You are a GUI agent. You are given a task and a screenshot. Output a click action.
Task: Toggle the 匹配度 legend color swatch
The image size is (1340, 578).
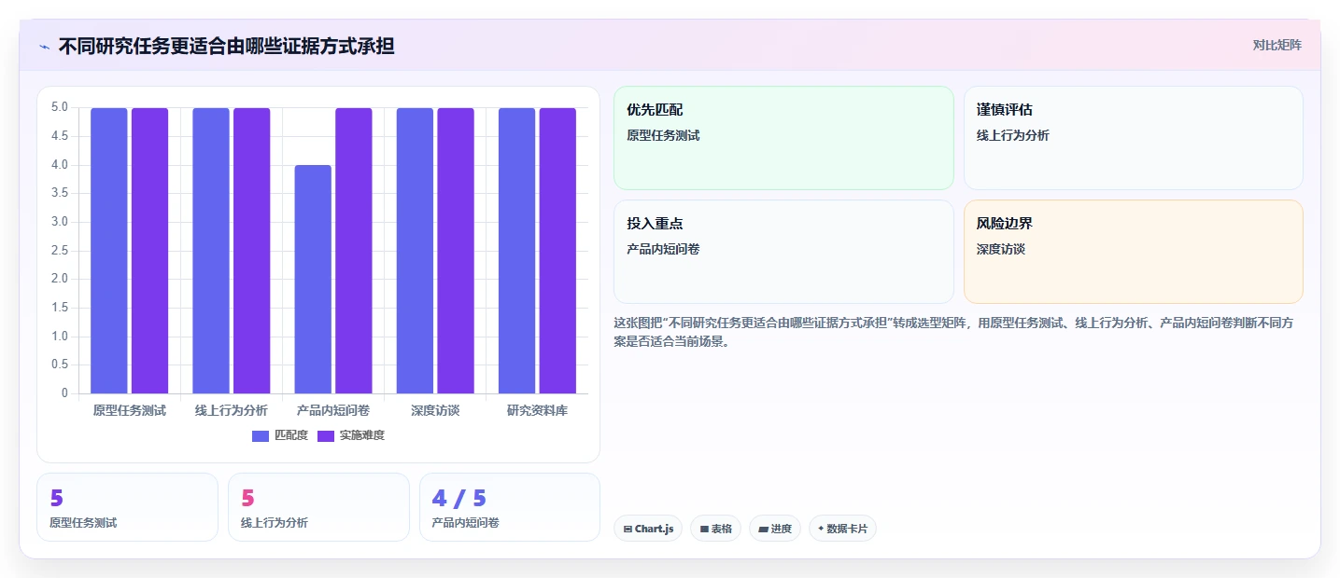pos(261,435)
